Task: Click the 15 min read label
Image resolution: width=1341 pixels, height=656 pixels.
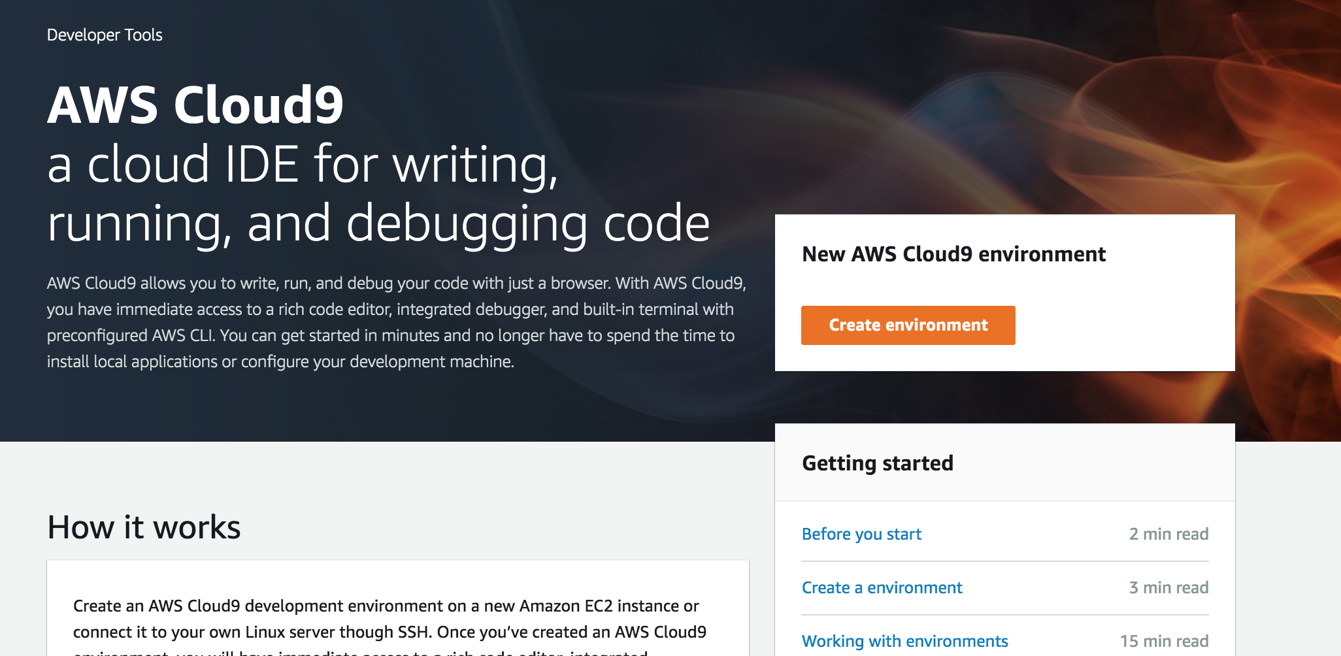Action: 1164,641
